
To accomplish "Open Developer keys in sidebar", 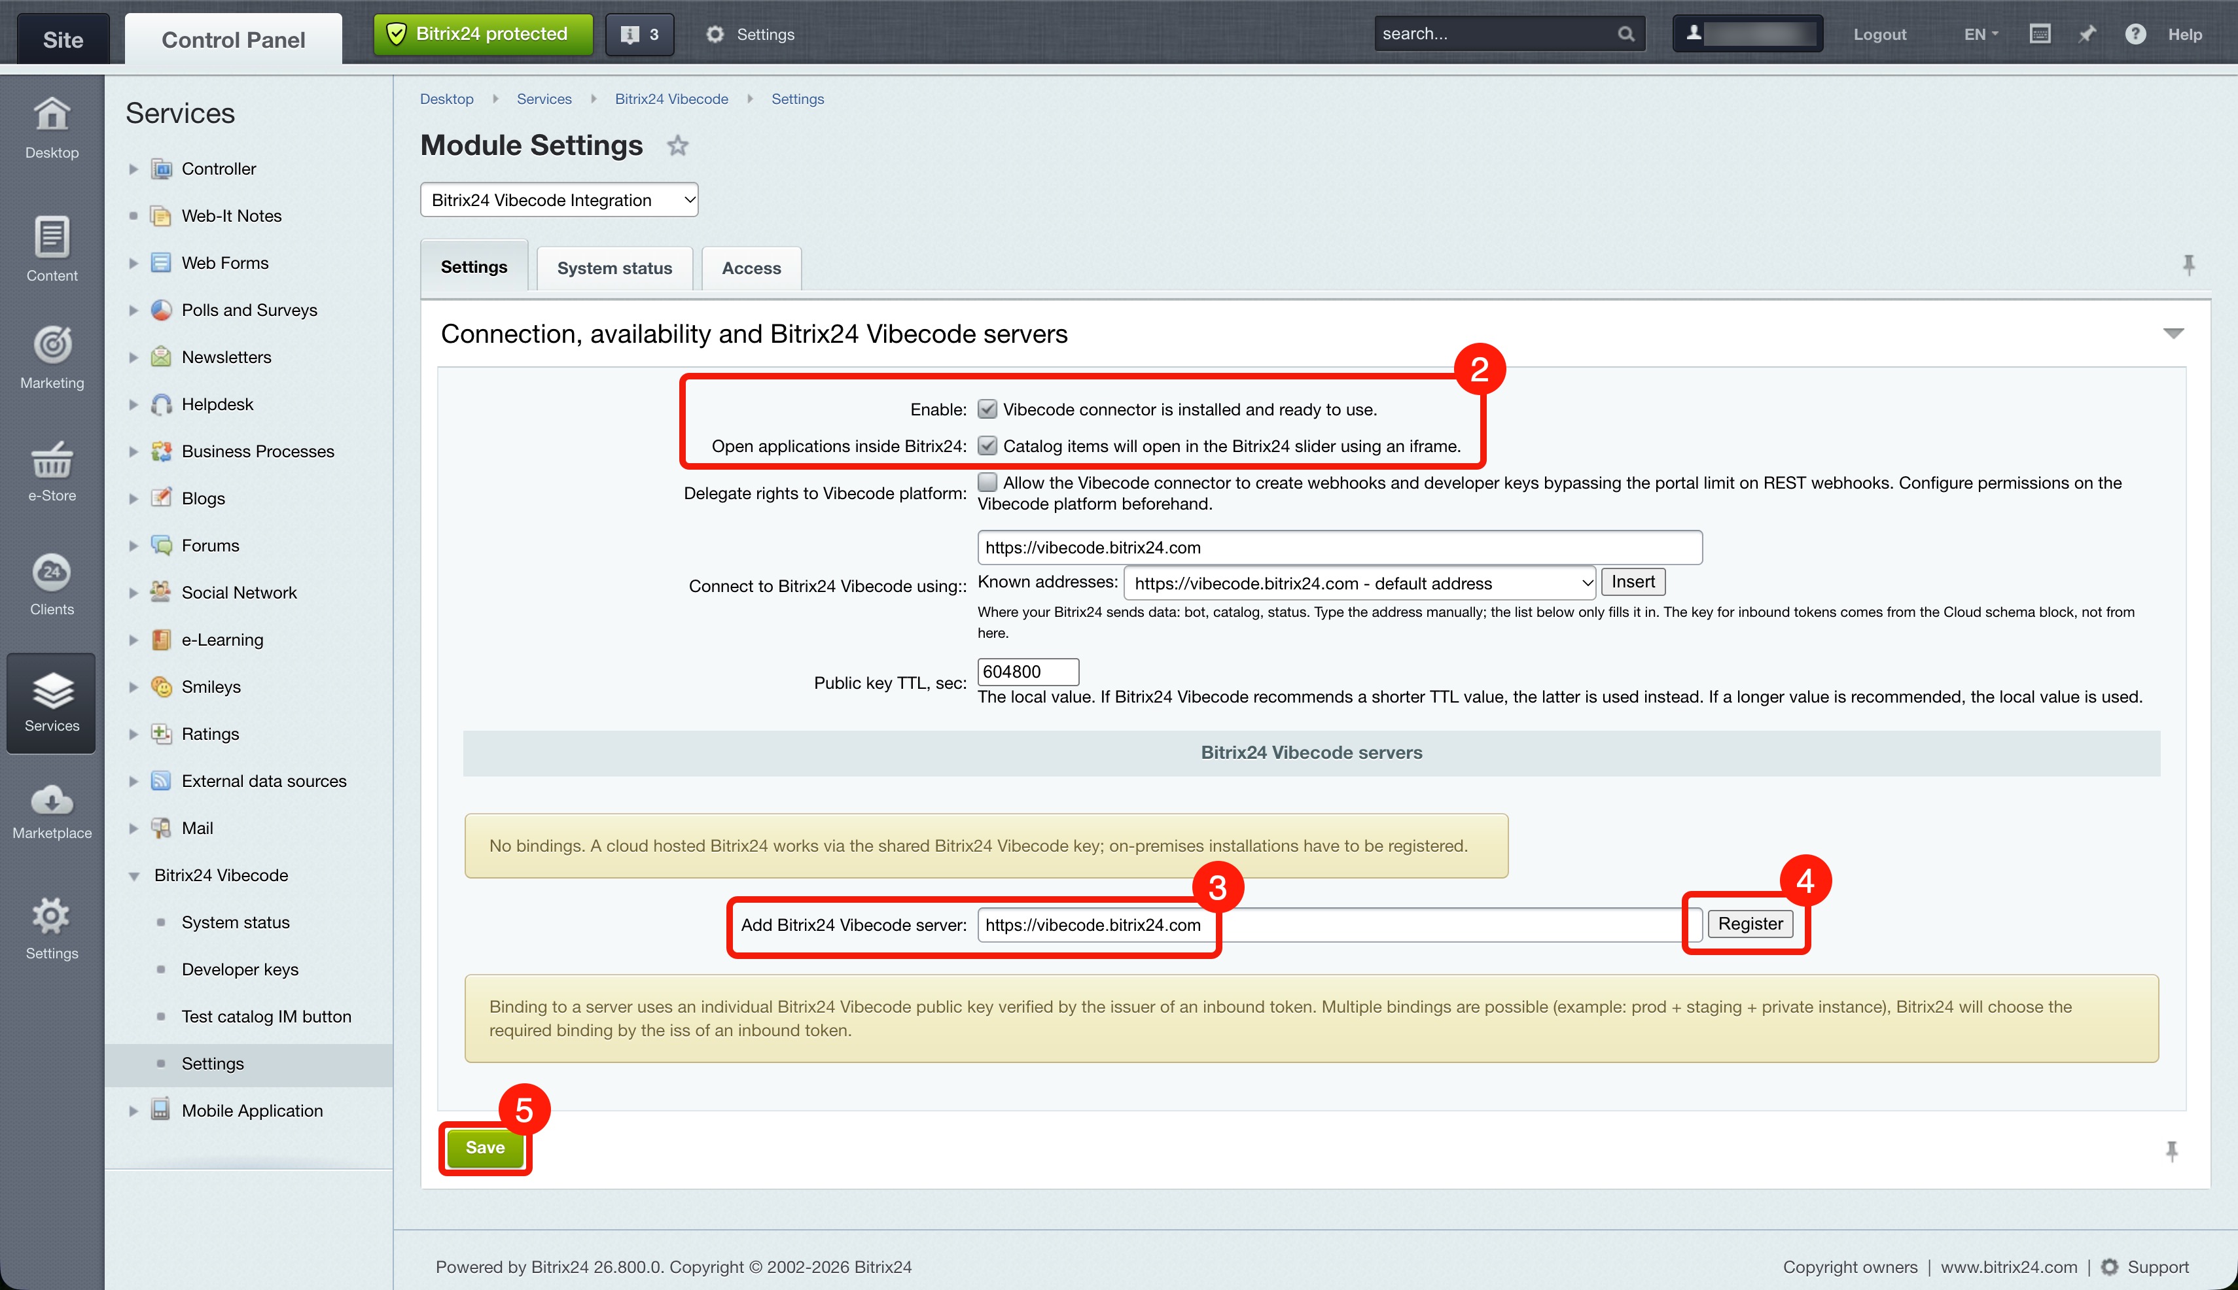I will click(x=240, y=970).
